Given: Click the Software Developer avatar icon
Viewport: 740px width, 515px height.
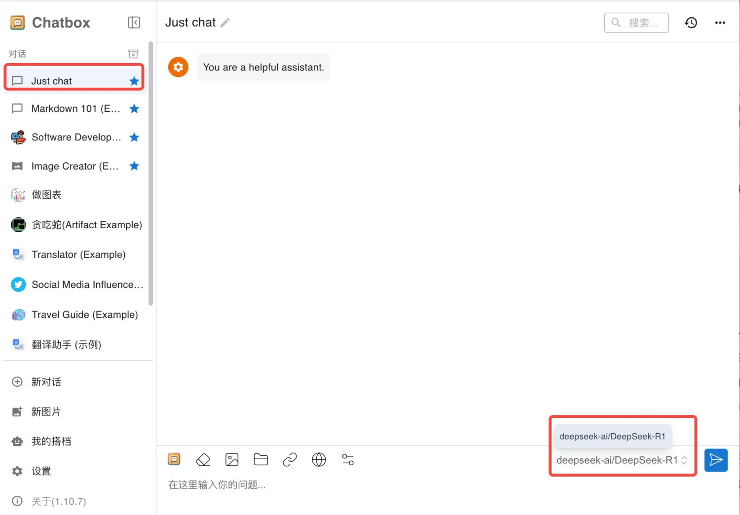Looking at the screenshot, I should pos(18,137).
